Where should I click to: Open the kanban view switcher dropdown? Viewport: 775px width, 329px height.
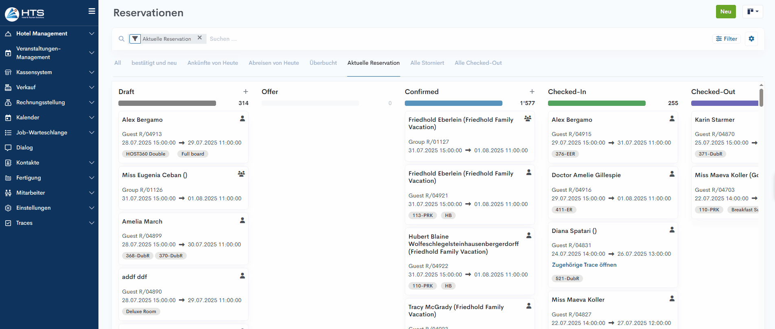point(752,11)
